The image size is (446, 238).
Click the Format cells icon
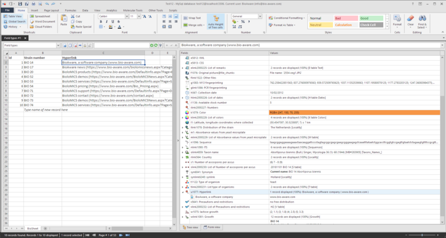click(397, 18)
